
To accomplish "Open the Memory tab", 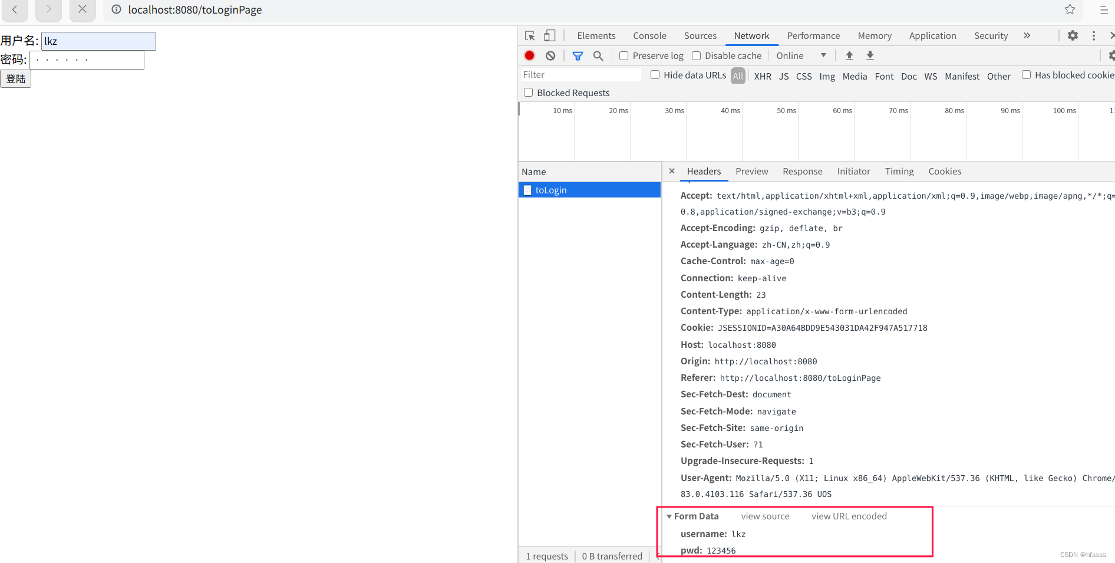I will click(875, 36).
